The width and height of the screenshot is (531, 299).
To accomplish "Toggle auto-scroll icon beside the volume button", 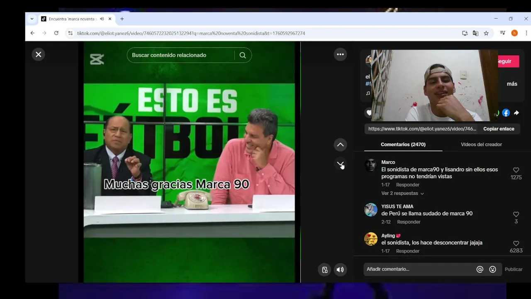I will point(325,270).
